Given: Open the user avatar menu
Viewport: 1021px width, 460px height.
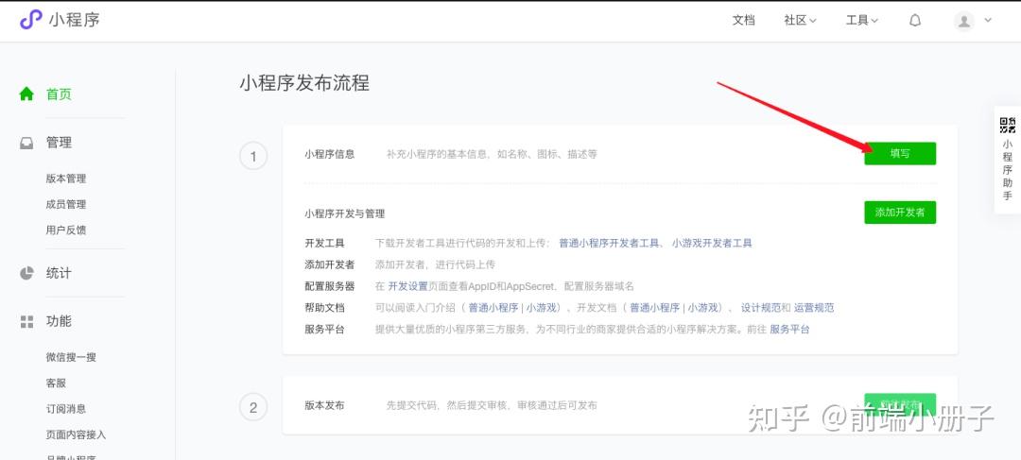Looking at the screenshot, I should [963, 21].
